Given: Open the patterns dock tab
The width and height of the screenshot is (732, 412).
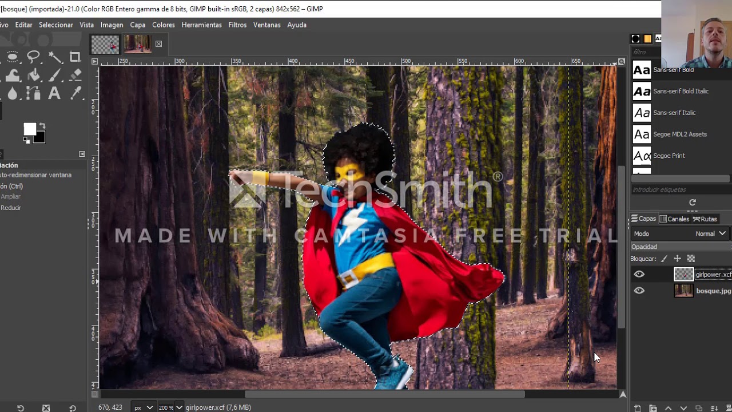Looking at the screenshot, I should point(647,39).
